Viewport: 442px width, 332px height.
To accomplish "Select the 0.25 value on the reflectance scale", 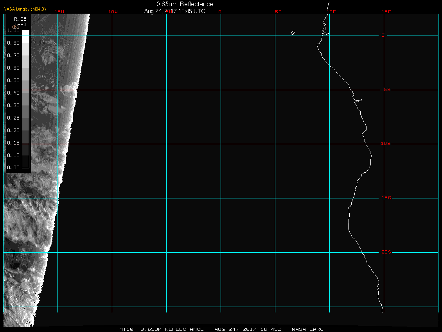I will [x=13, y=118].
